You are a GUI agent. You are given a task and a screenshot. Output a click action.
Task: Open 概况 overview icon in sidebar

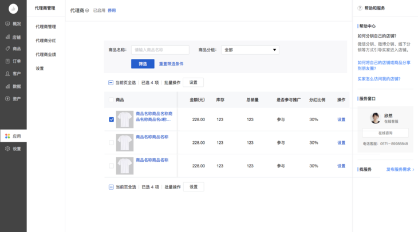click(7, 24)
